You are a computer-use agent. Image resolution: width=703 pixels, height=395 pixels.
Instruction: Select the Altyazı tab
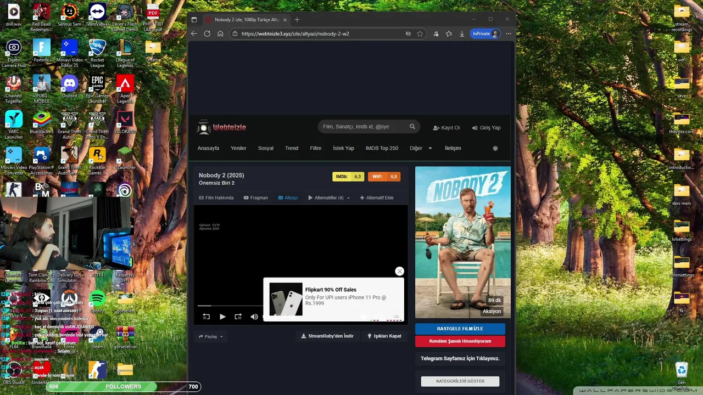coord(288,198)
